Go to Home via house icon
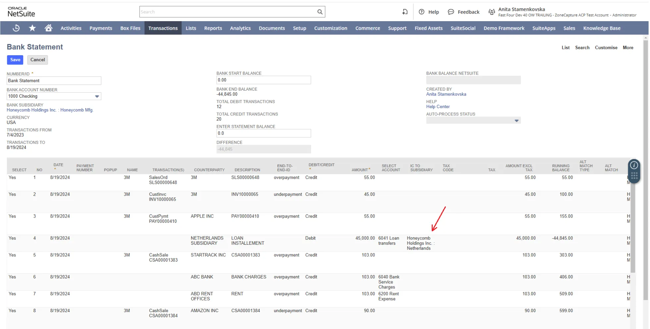The height and width of the screenshot is (329, 650). tap(48, 28)
